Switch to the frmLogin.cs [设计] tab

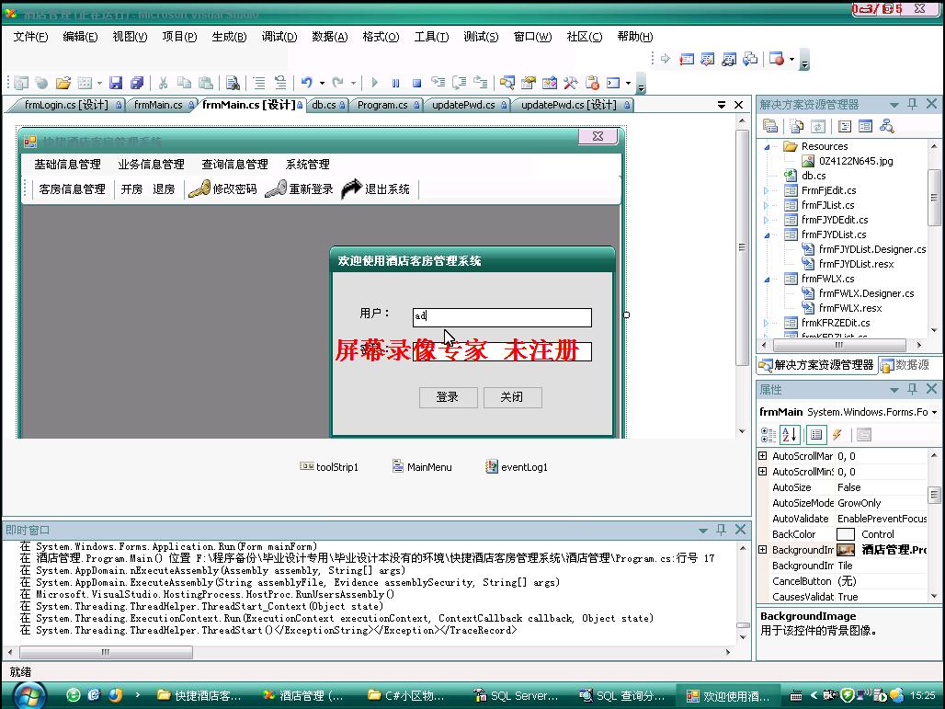pos(67,105)
